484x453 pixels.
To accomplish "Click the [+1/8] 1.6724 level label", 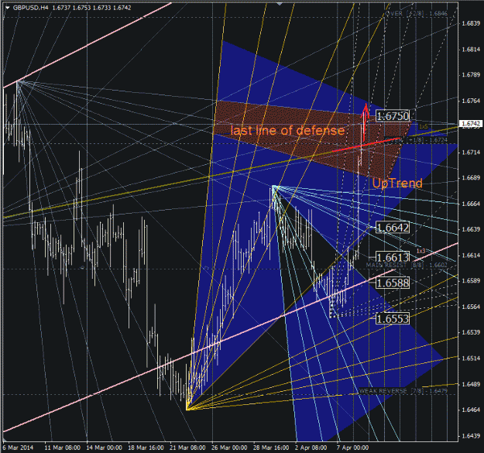I will coord(416,140).
